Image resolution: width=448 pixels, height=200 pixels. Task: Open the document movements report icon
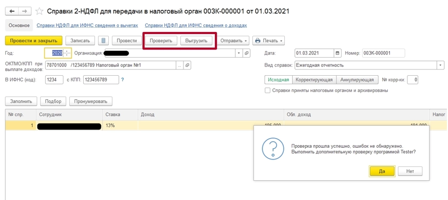[103, 41]
